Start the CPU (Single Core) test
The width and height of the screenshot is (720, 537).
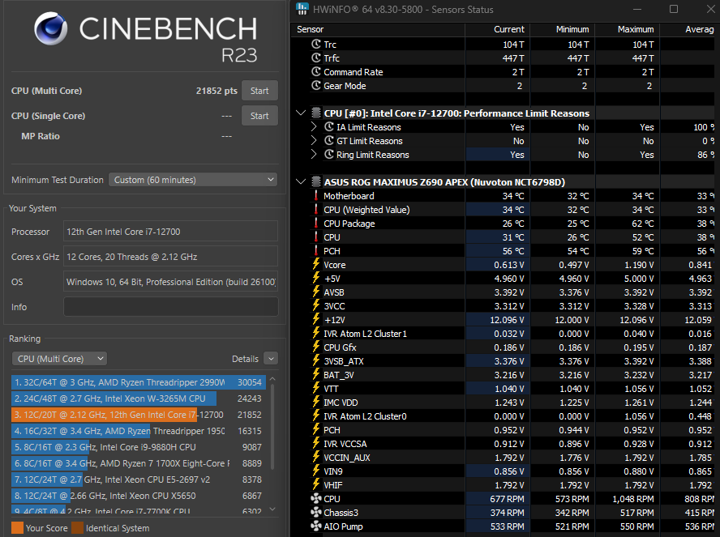tap(259, 116)
